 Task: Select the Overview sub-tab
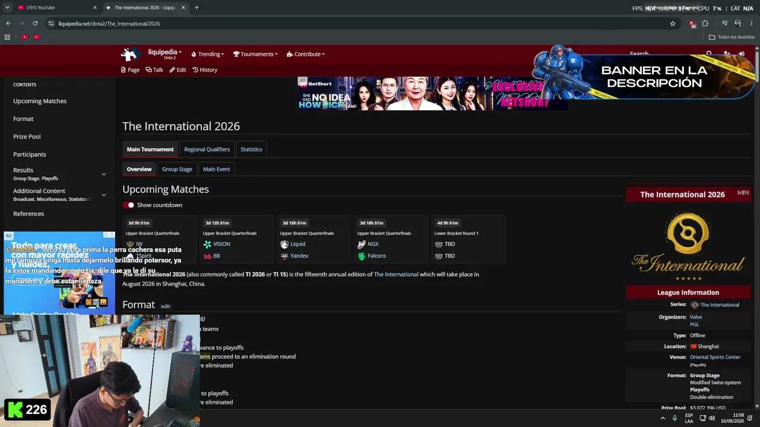pos(139,169)
